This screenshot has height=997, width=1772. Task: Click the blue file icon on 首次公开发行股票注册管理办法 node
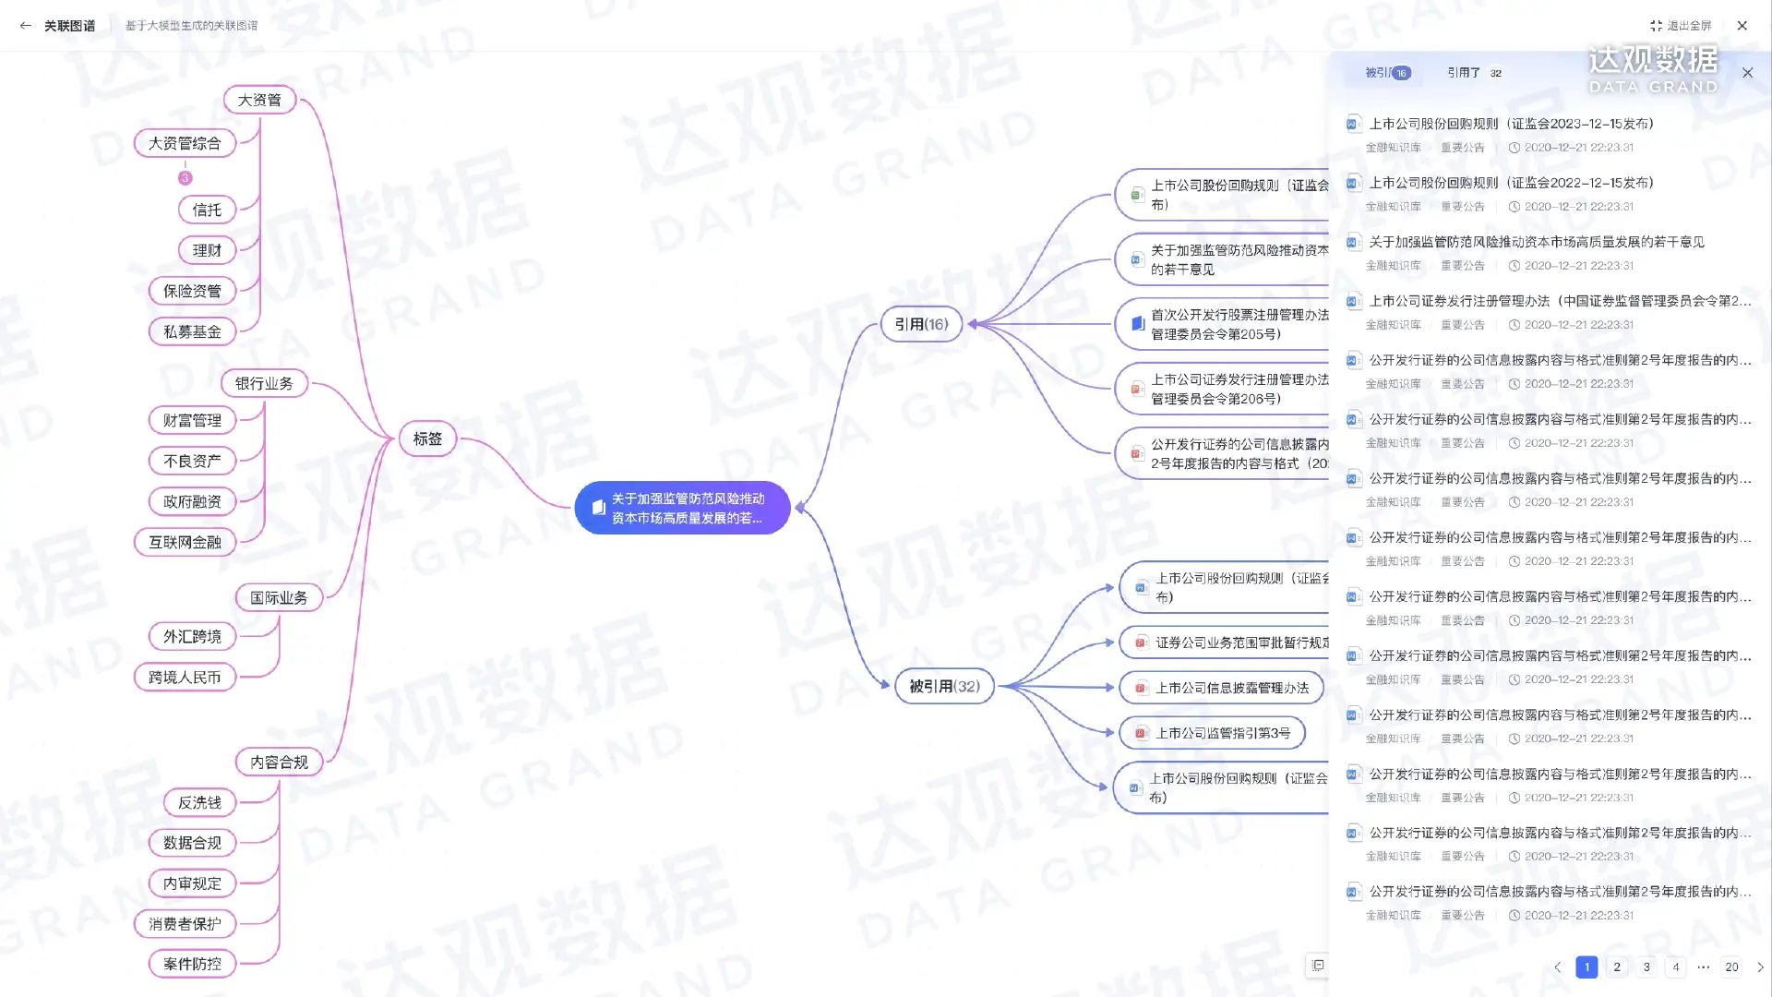tap(1138, 324)
